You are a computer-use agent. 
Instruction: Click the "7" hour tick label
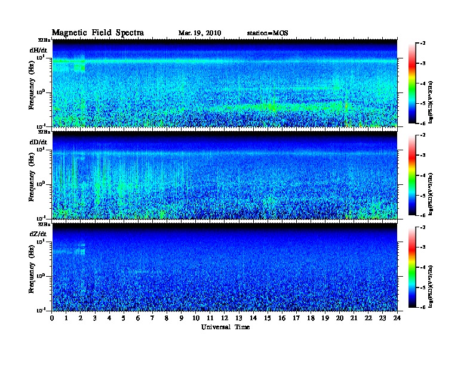(x=152, y=318)
